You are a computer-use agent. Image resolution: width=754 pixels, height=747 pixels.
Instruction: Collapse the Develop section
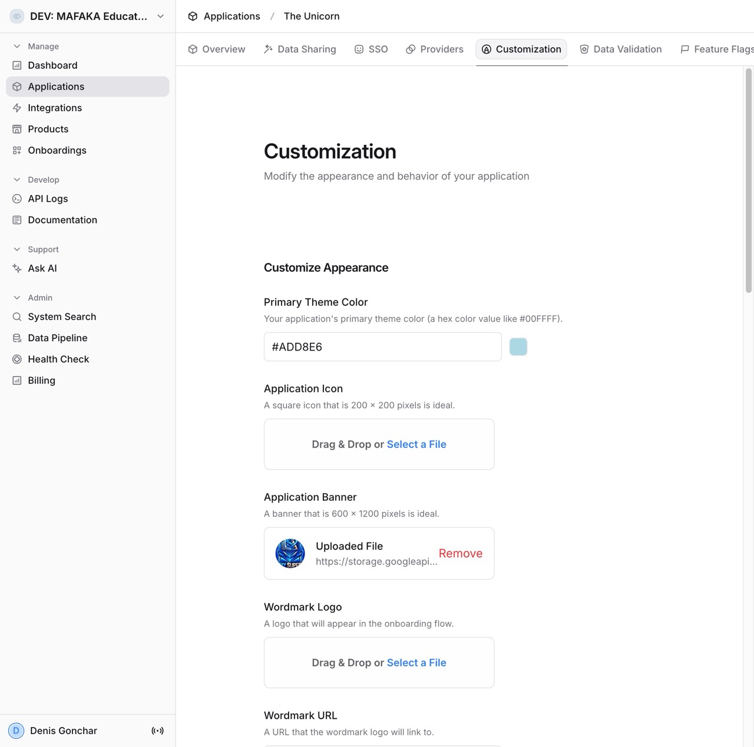[x=17, y=180]
